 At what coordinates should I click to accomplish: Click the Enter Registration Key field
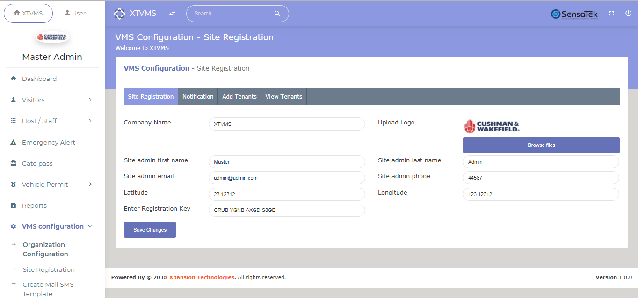tap(287, 210)
